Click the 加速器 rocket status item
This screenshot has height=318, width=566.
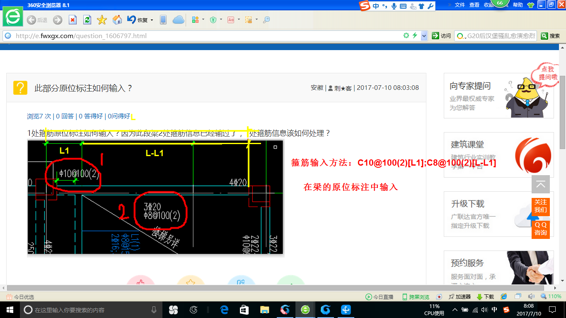point(459,297)
